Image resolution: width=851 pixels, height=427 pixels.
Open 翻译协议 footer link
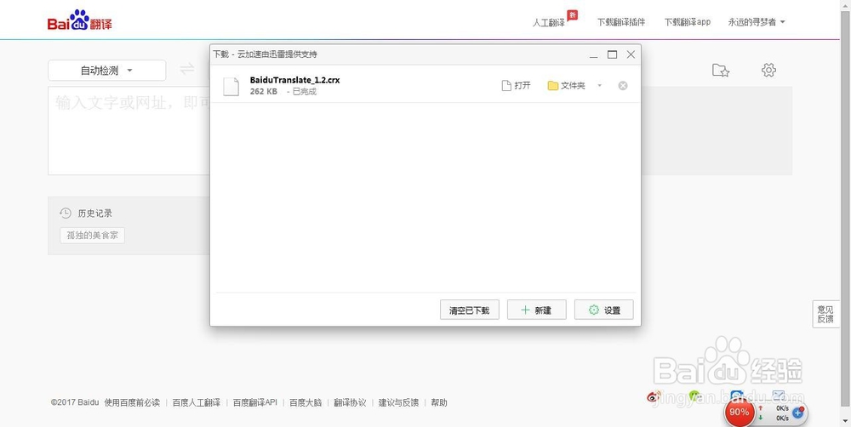(x=350, y=402)
